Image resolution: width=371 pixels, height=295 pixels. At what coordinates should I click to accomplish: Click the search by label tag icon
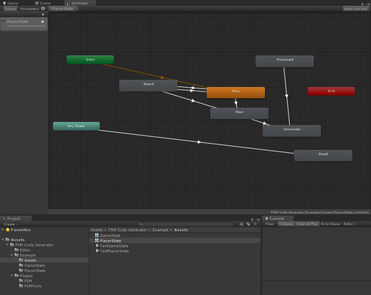click(x=248, y=224)
